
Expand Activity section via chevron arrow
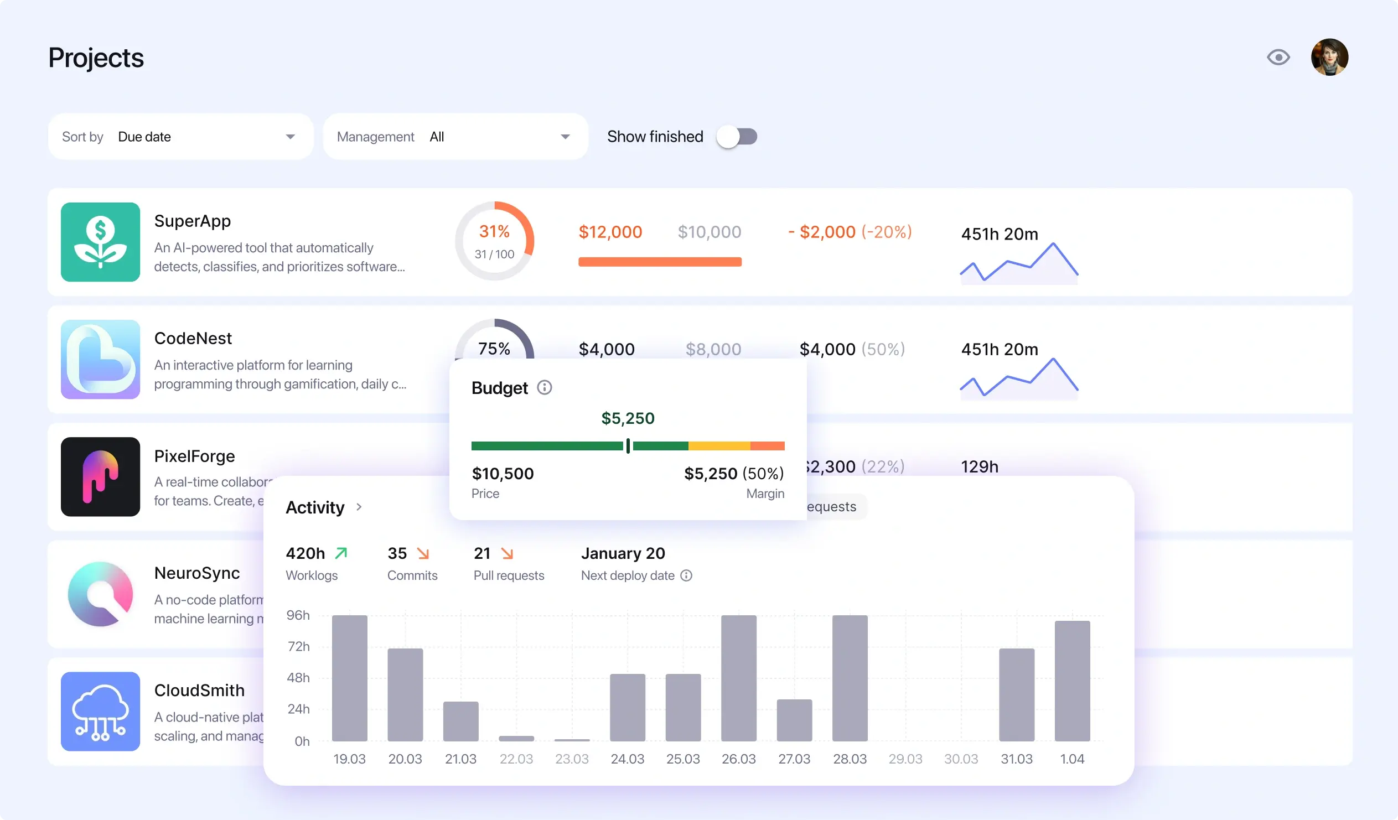[x=359, y=506]
